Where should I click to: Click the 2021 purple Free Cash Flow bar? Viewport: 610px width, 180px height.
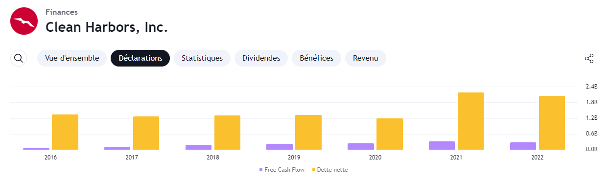click(x=442, y=146)
